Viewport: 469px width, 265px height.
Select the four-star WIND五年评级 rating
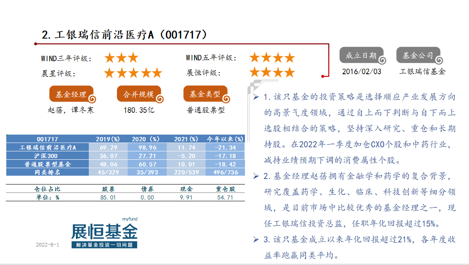click(272, 57)
